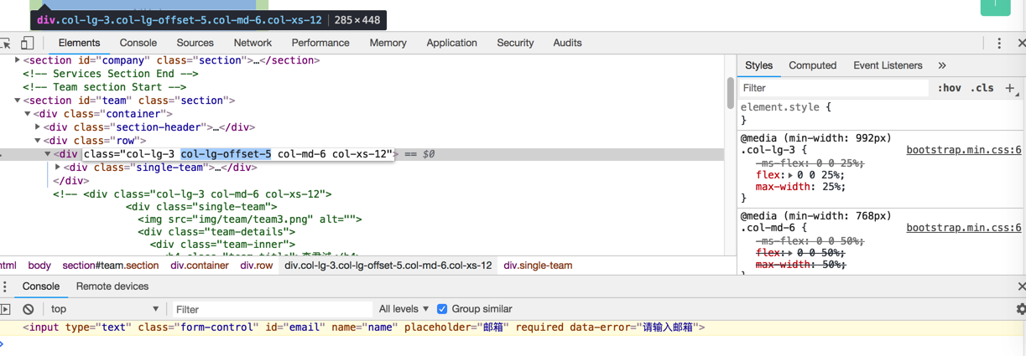Click the Services Section End comment

[x=111, y=74]
